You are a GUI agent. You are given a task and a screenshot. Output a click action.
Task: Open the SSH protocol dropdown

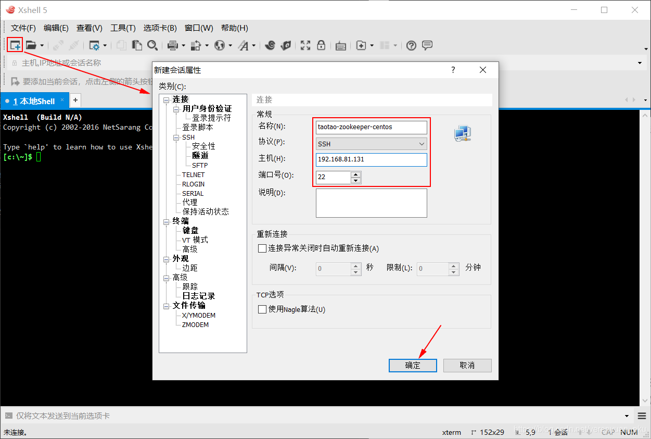click(x=422, y=144)
